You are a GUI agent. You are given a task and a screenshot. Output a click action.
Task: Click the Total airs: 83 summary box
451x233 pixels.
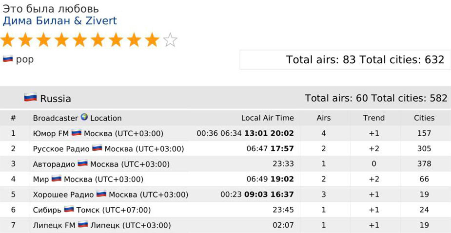coord(345,60)
